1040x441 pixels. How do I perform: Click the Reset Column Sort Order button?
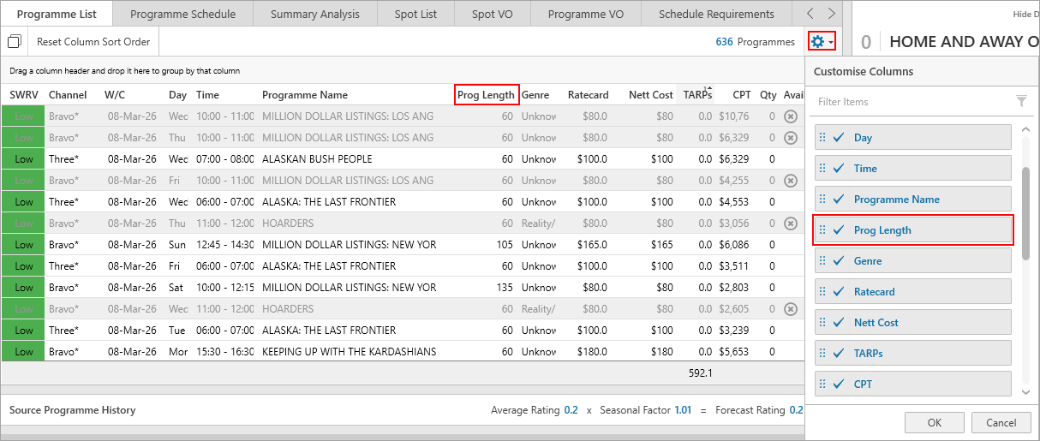pyautogui.click(x=93, y=42)
